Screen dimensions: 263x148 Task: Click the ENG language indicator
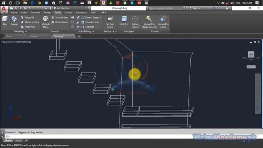(x=238, y=3)
